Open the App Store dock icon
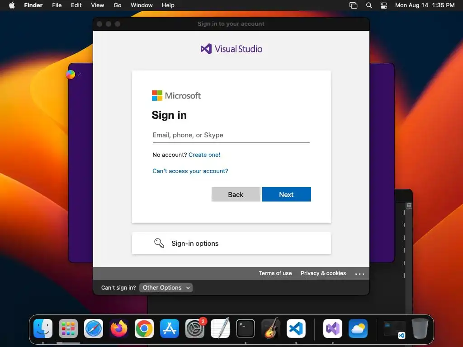Viewport: 463px width, 347px height. click(x=170, y=328)
